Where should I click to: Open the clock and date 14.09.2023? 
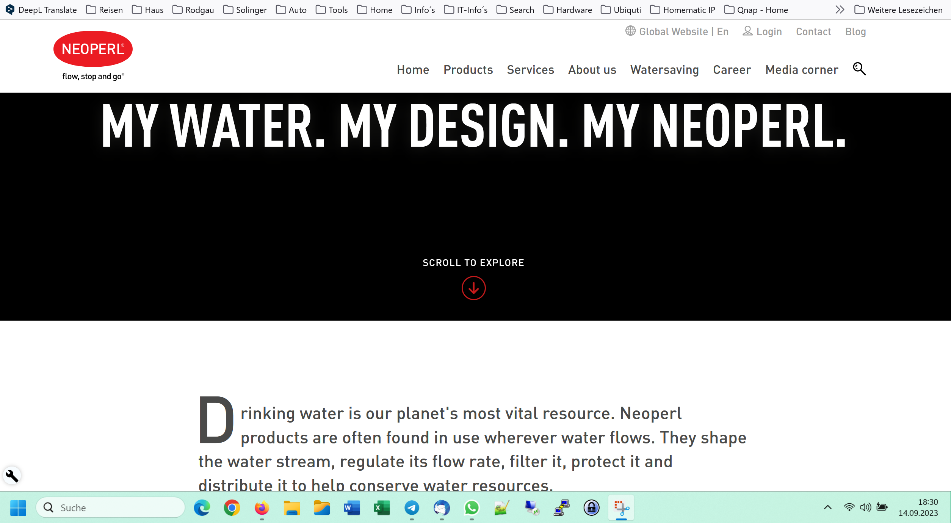pos(918,507)
